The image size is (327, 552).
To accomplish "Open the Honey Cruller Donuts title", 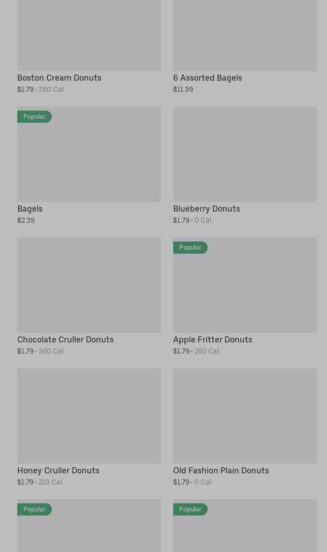I will pos(58,470).
